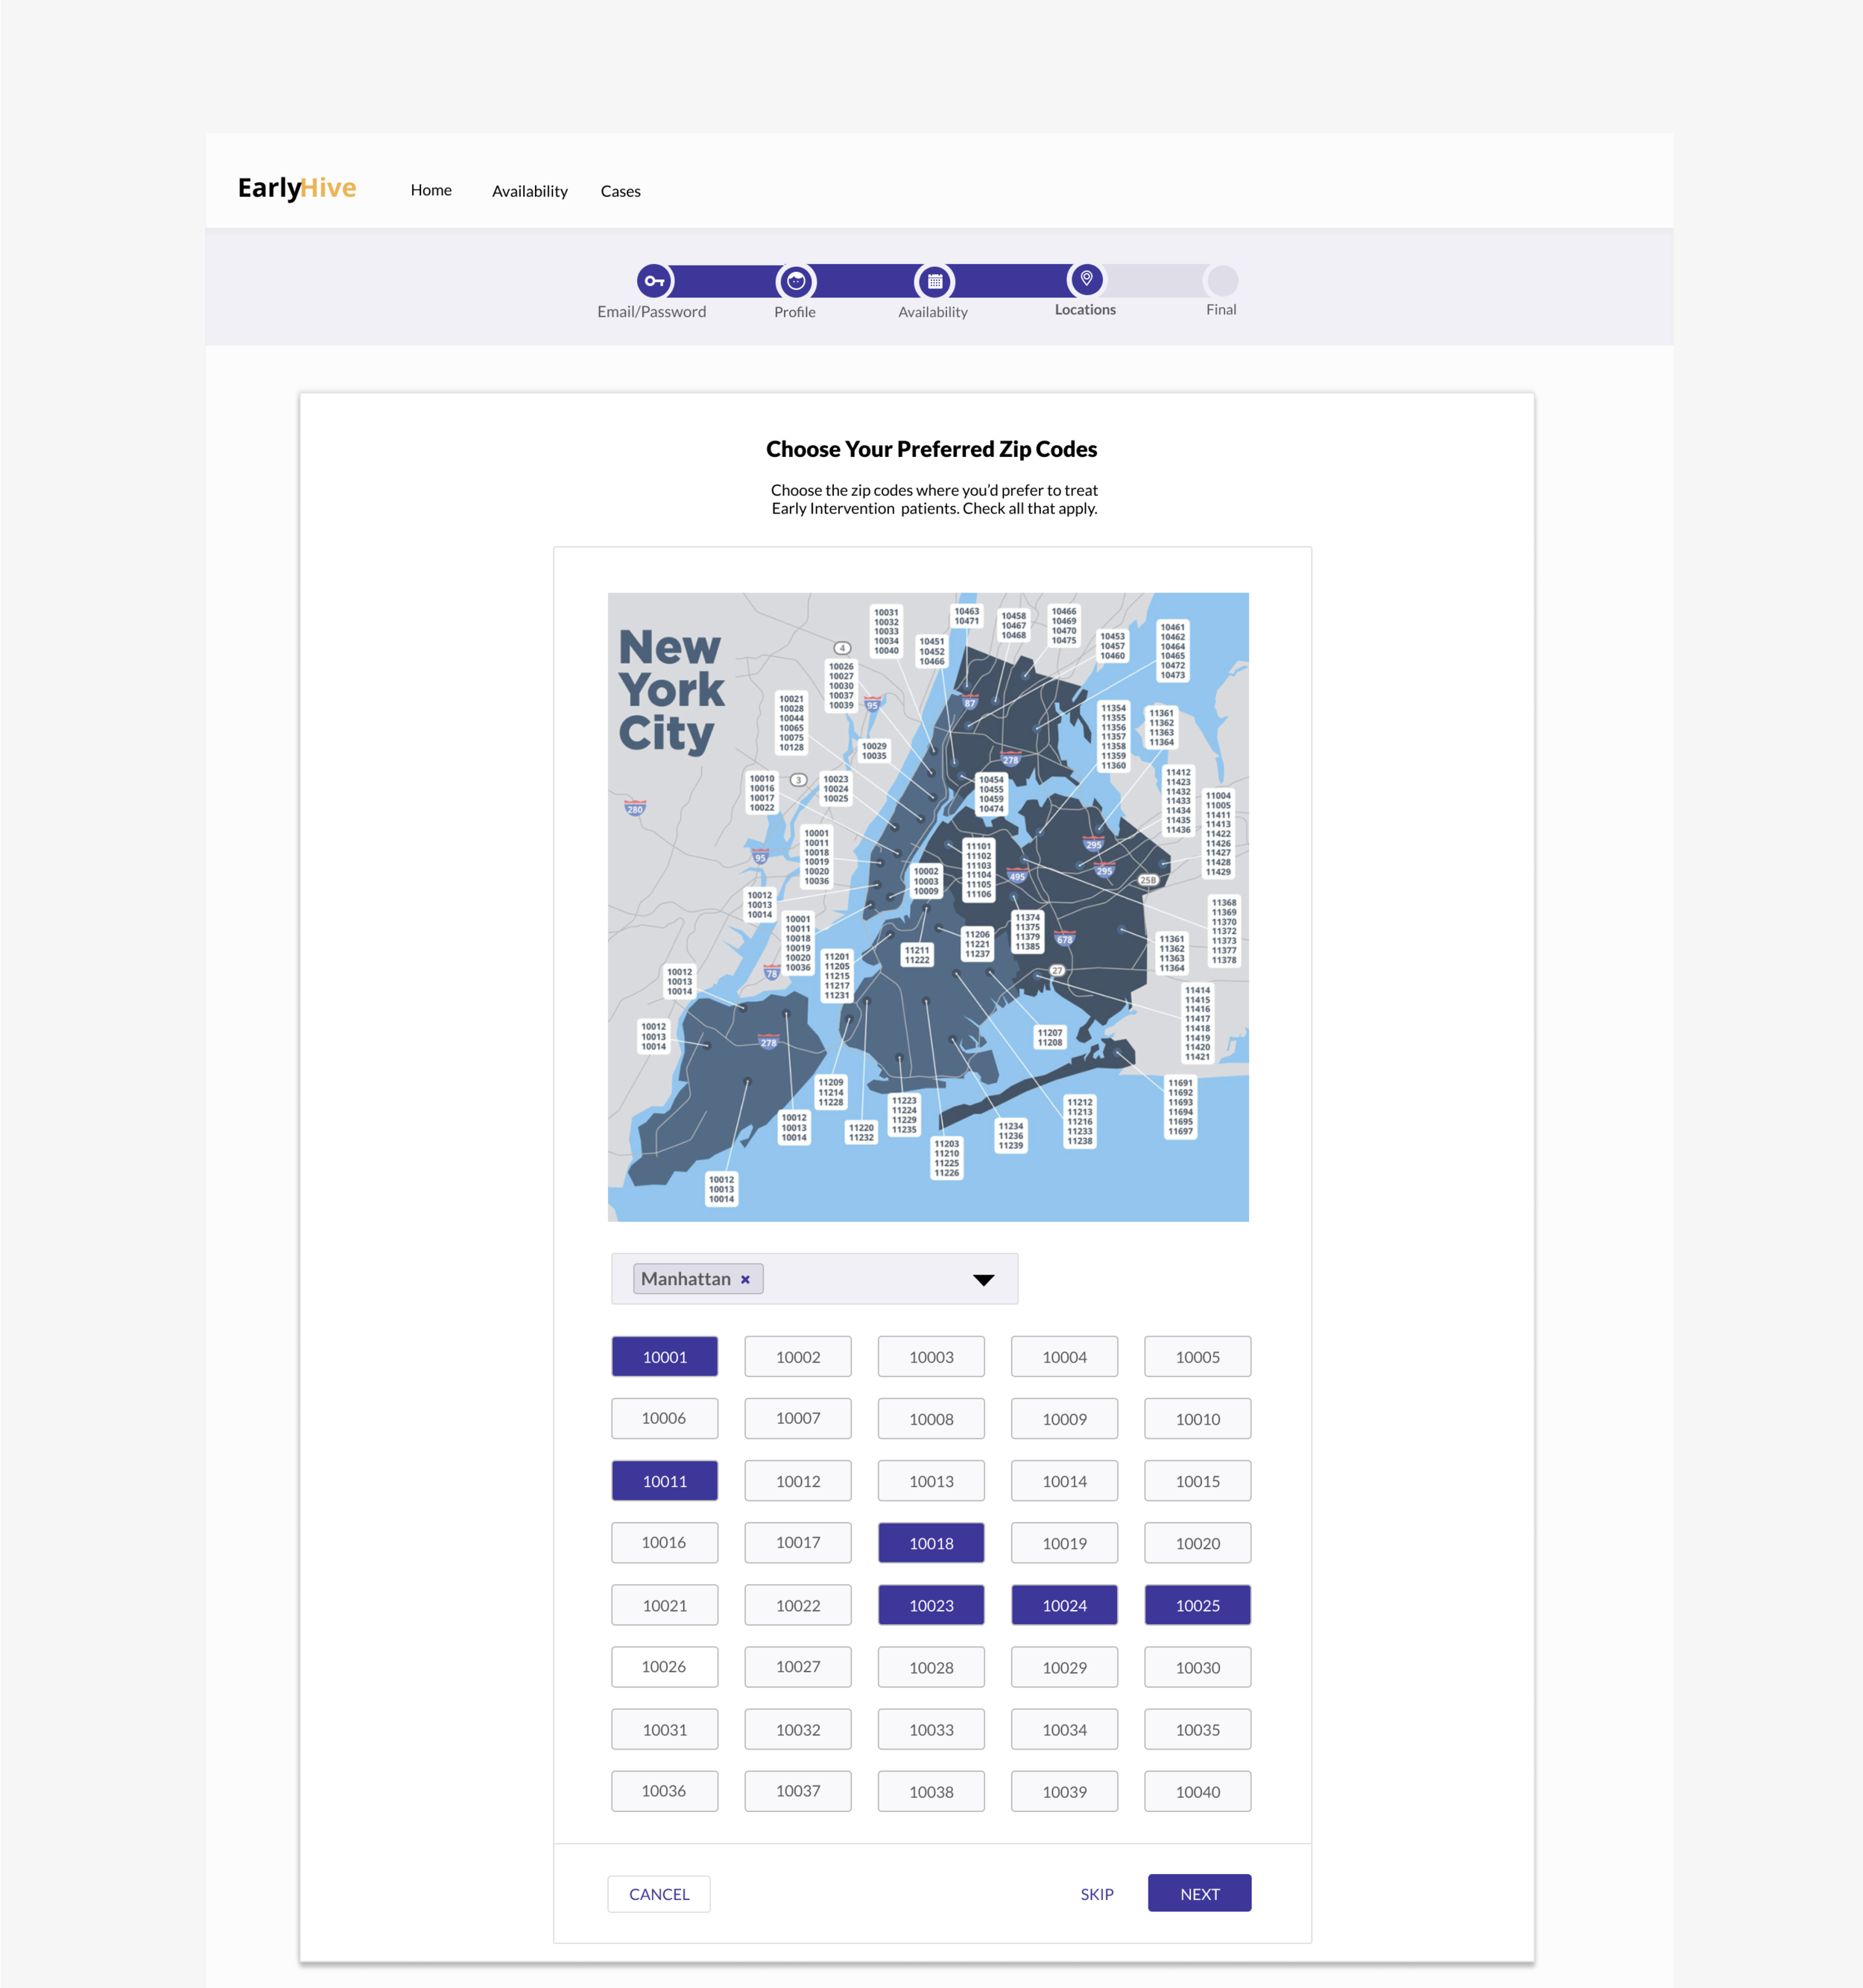Click the Email/Password step icon
Image resolution: width=1863 pixels, height=1988 pixels.
click(650, 279)
